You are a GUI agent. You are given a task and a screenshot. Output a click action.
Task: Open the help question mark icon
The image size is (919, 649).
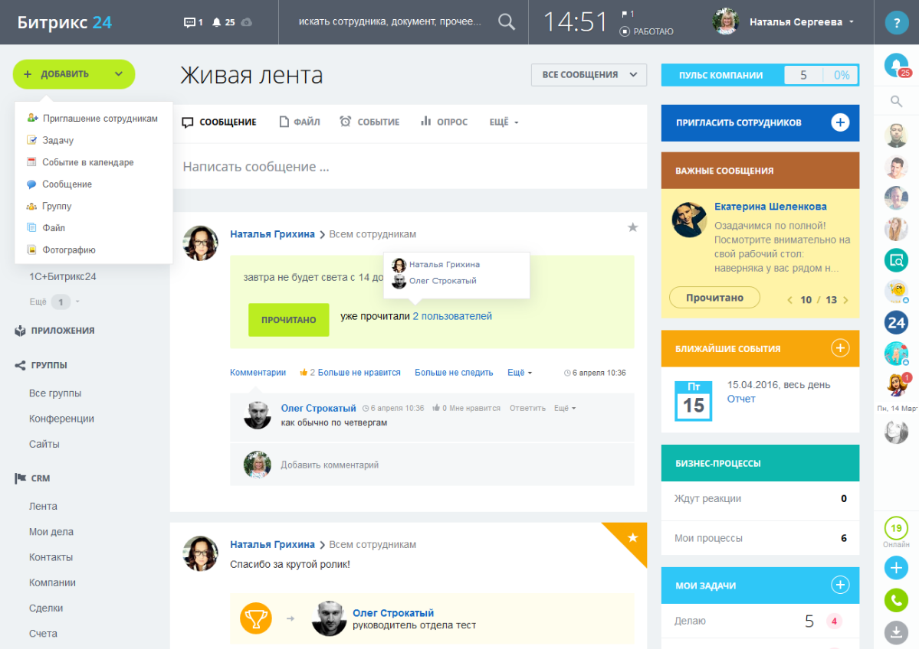tap(895, 22)
